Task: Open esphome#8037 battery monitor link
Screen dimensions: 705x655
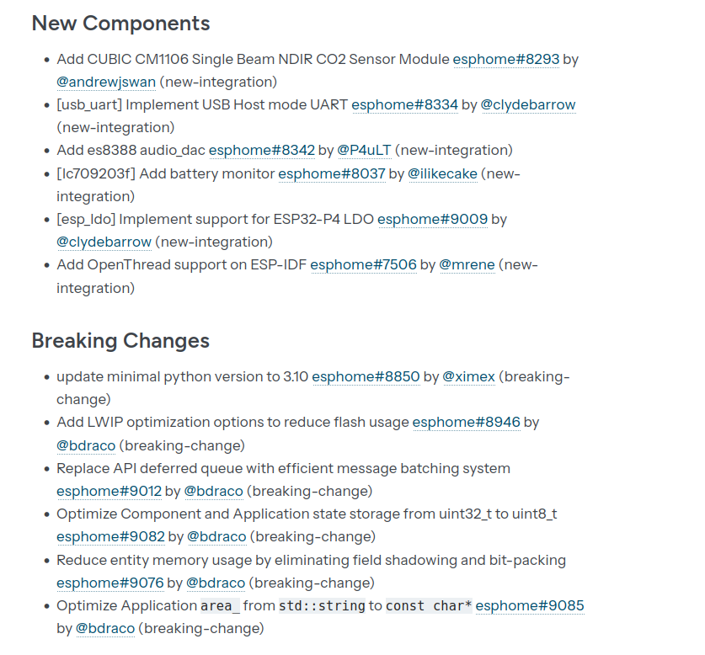Action: pyautogui.click(x=332, y=174)
